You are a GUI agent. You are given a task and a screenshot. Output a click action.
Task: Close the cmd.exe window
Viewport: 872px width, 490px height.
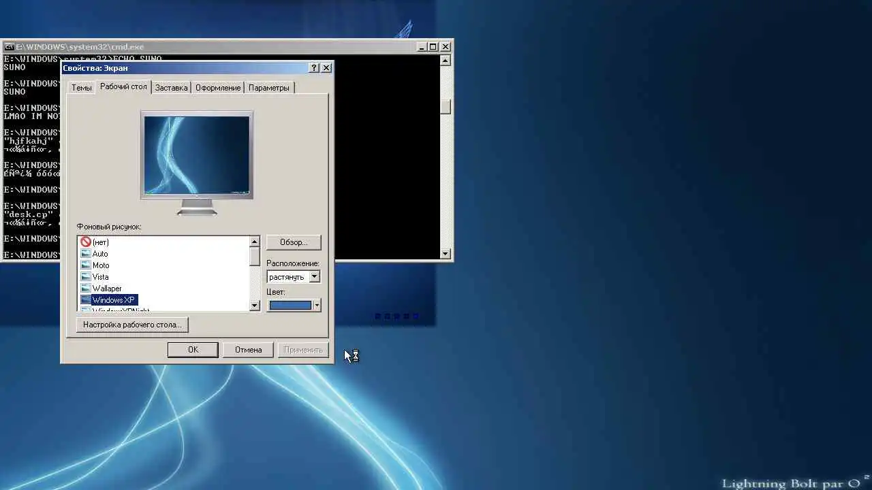click(x=446, y=47)
